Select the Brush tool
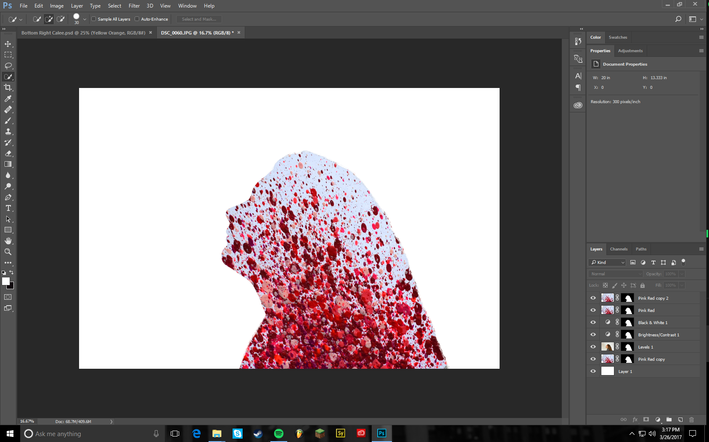The height and width of the screenshot is (442, 709). click(8, 120)
